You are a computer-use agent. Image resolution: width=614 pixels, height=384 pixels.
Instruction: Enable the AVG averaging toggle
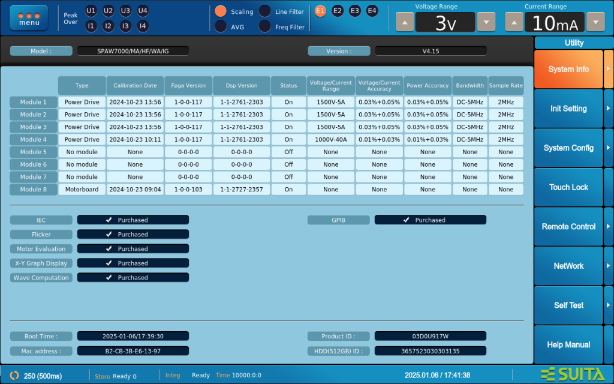(x=221, y=26)
